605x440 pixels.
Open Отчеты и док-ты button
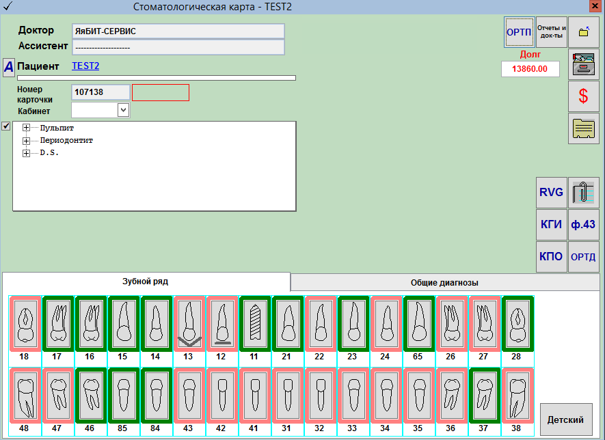pos(551,32)
